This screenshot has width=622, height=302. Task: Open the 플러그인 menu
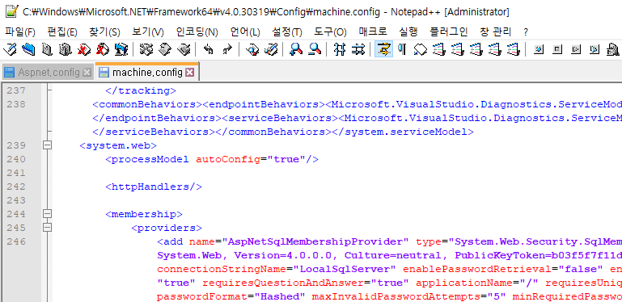(449, 32)
